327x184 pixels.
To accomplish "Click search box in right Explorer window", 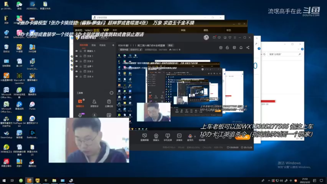I will pyautogui.click(x=284, y=54).
